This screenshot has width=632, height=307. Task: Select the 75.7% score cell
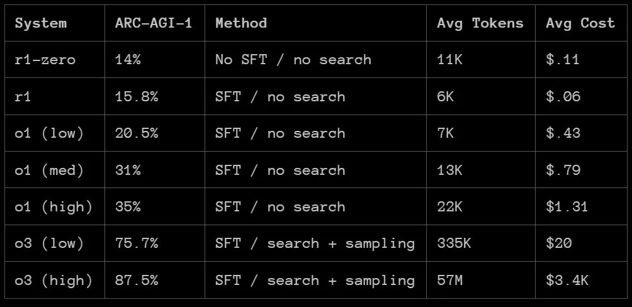137,243
